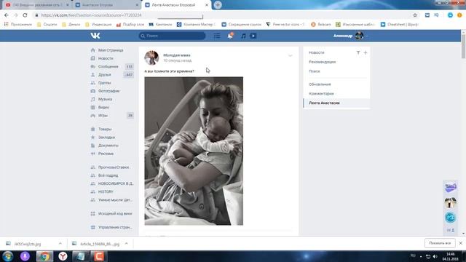466x262 pixels.
Task: Open the round teal chat icon at right
Action: [x=450, y=218]
